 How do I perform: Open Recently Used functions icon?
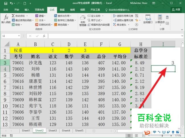13,20
